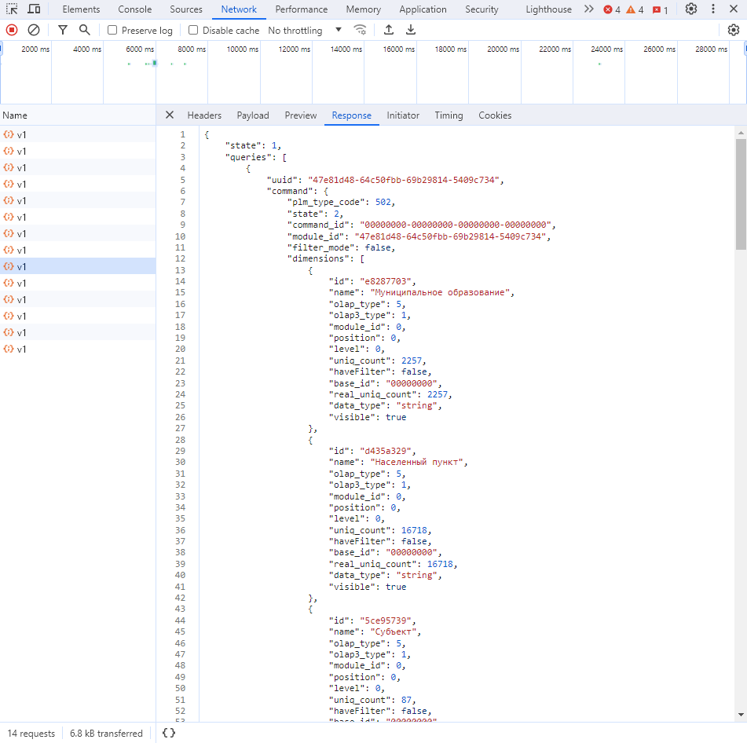Image resolution: width=747 pixels, height=743 pixels.
Task: Click the export HAR download icon
Action: [411, 30]
